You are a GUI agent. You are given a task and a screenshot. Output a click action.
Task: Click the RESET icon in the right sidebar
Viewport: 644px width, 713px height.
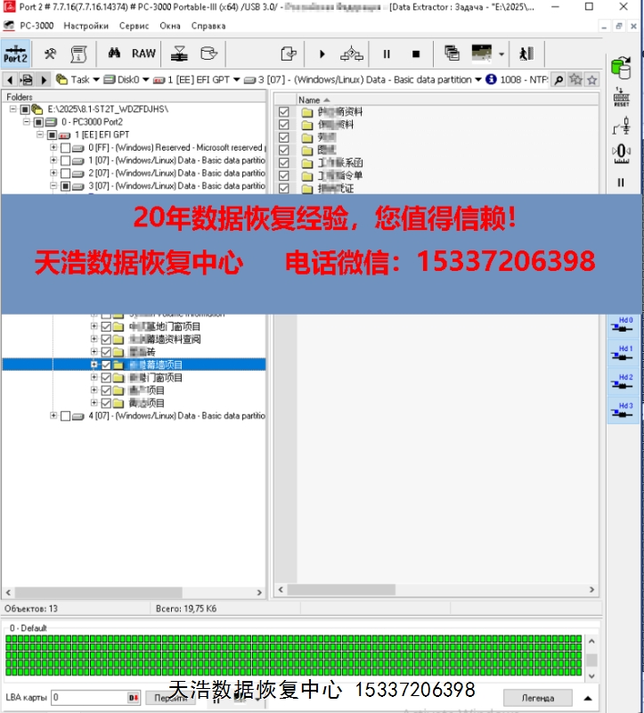click(x=621, y=96)
